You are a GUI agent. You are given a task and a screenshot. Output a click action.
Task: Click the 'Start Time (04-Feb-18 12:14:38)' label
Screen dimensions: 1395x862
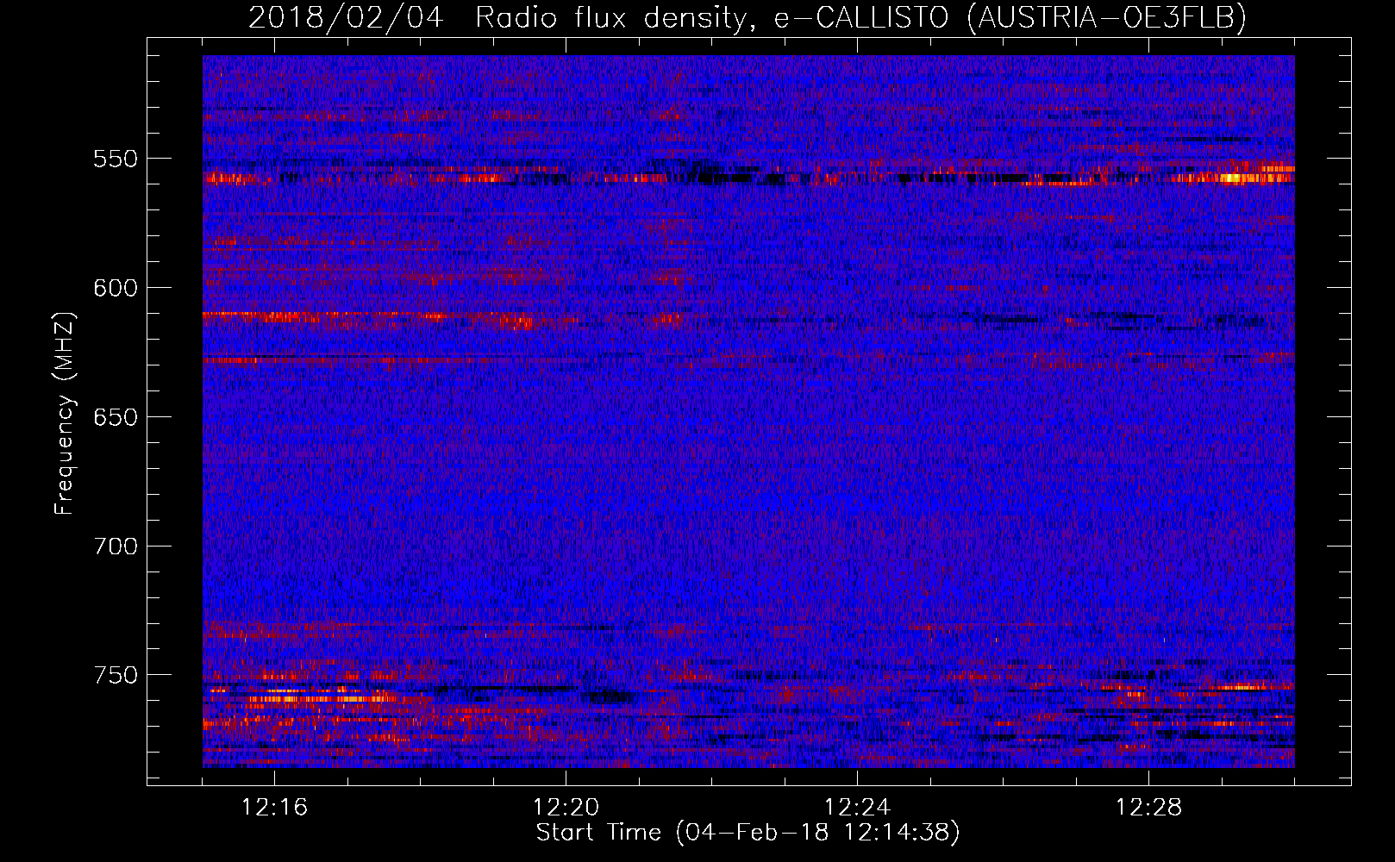point(748,833)
